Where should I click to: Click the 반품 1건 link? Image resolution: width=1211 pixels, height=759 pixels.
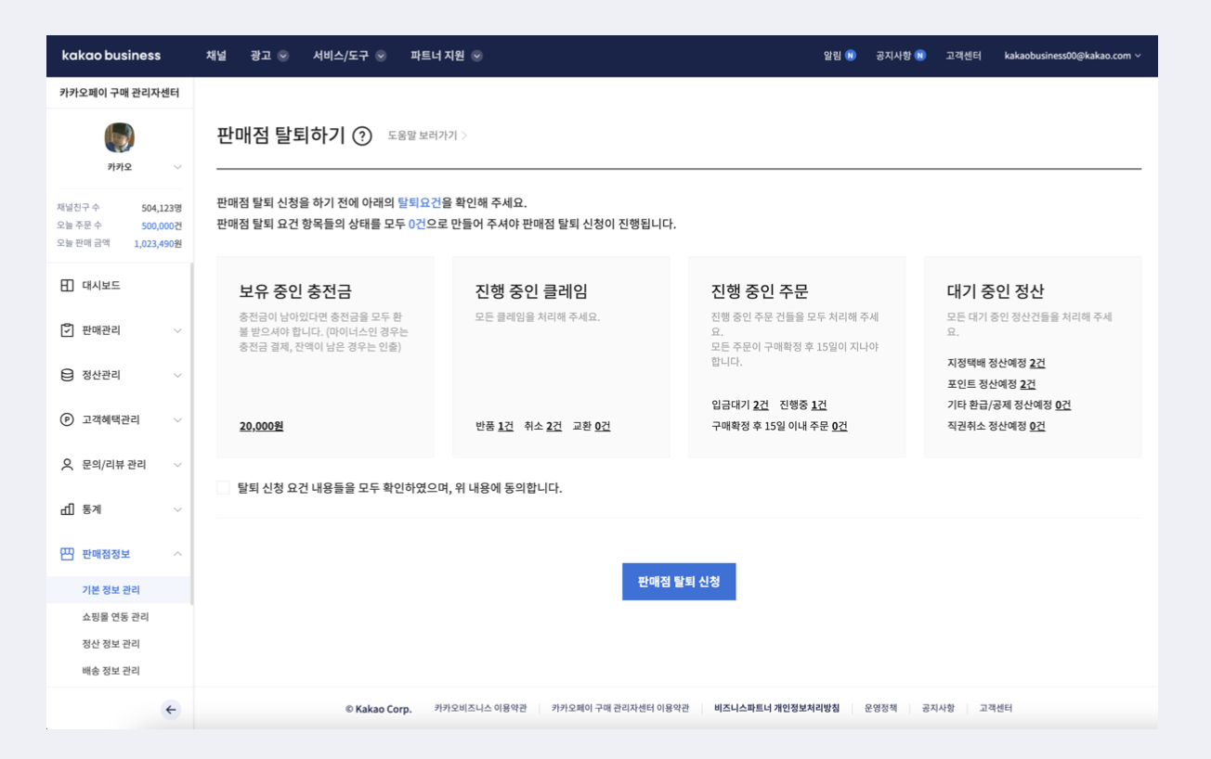(494, 426)
